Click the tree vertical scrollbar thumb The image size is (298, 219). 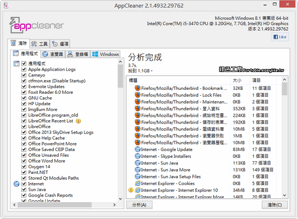[x=120, y=76]
